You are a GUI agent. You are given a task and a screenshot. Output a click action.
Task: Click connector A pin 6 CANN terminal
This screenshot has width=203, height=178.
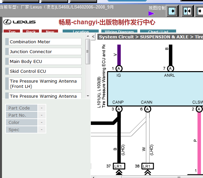[x=148, y=109]
